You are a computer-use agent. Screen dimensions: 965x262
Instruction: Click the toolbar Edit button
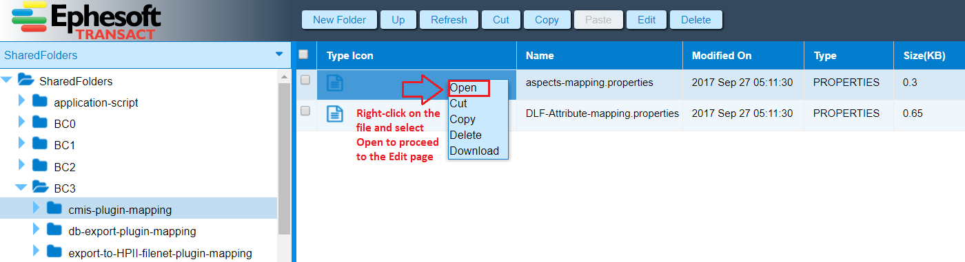(647, 20)
